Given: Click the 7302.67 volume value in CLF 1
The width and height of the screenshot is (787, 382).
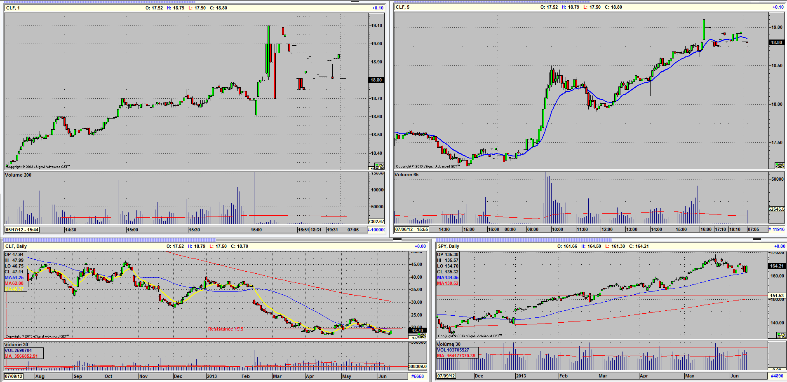Looking at the screenshot, I should [x=376, y=221].
